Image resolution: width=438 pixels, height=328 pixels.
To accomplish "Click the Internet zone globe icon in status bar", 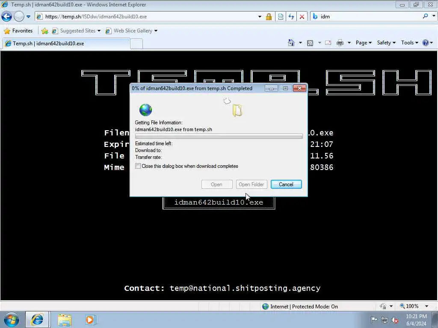I will coord(265,307).
